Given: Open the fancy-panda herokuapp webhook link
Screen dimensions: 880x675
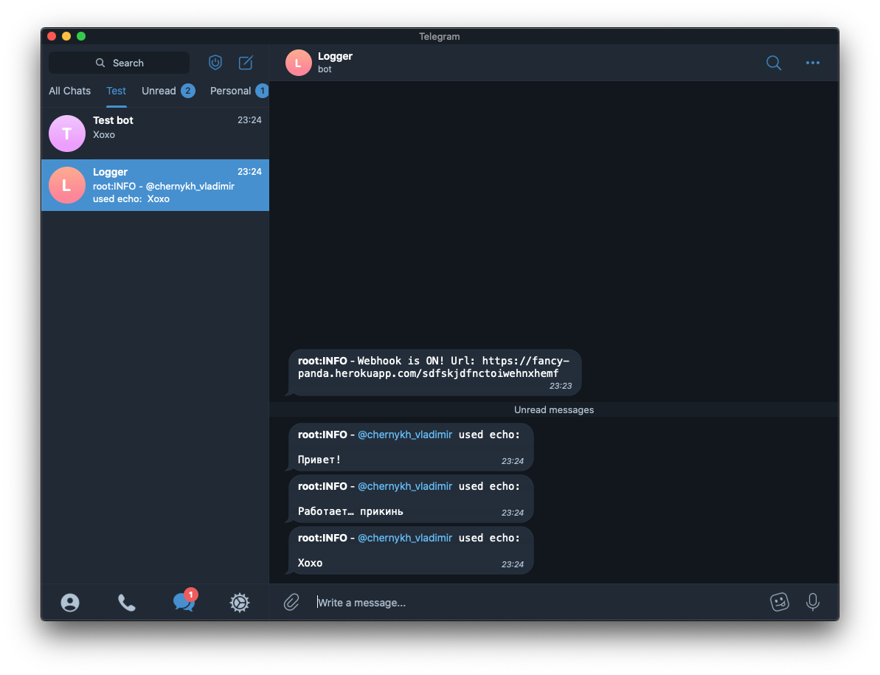Looking at the screenshot, I should coord(433,367).
